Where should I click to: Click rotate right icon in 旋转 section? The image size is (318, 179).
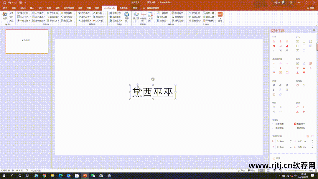pos(304,107)
